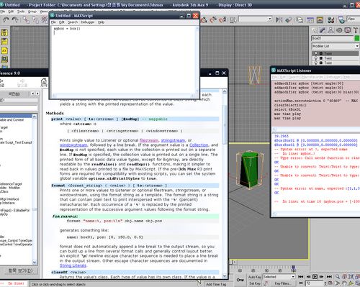Viewport: 360px width, 287px height.
Task: Open Edit menu in MAXScript editor
Action: click(x=62, y=22)
